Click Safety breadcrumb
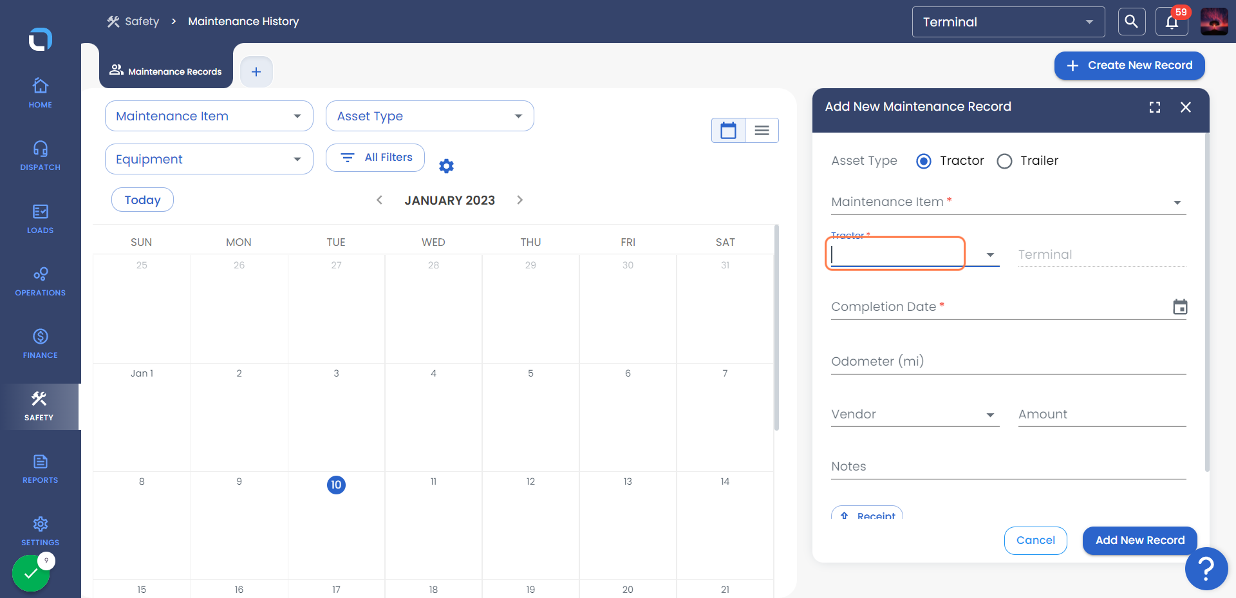 coord(133,21)
